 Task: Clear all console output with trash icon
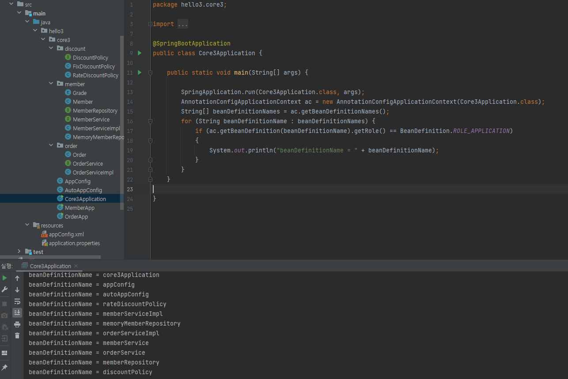(x=17, y=336)
